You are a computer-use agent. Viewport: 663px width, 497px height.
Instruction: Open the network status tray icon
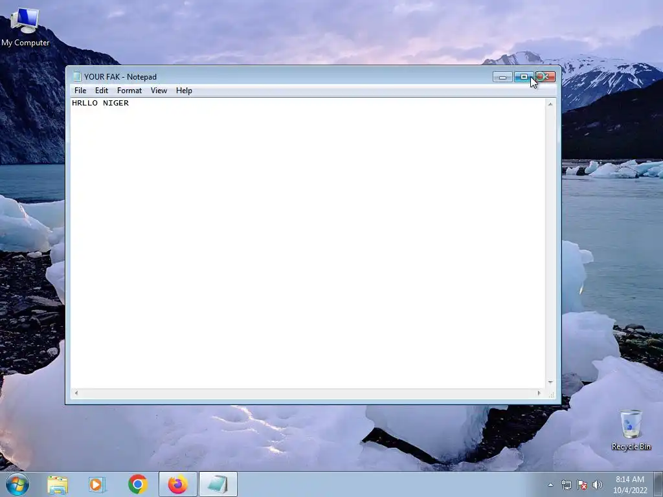(566, 485)
